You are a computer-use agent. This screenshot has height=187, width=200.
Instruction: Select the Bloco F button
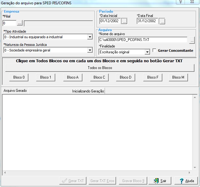(153, 77)
